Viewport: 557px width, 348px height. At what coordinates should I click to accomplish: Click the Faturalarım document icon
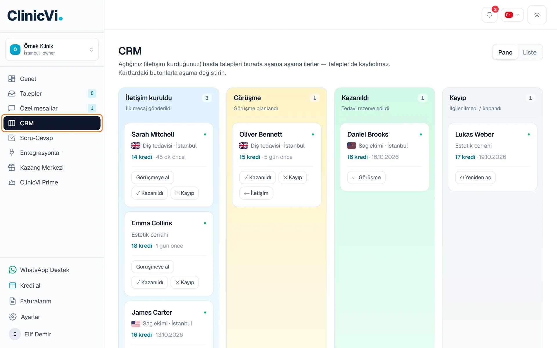[x=12, y=301]
